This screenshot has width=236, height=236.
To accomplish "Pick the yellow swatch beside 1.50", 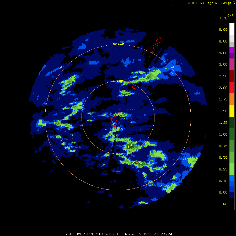I will pyautogui.click(x=232, y=111).
